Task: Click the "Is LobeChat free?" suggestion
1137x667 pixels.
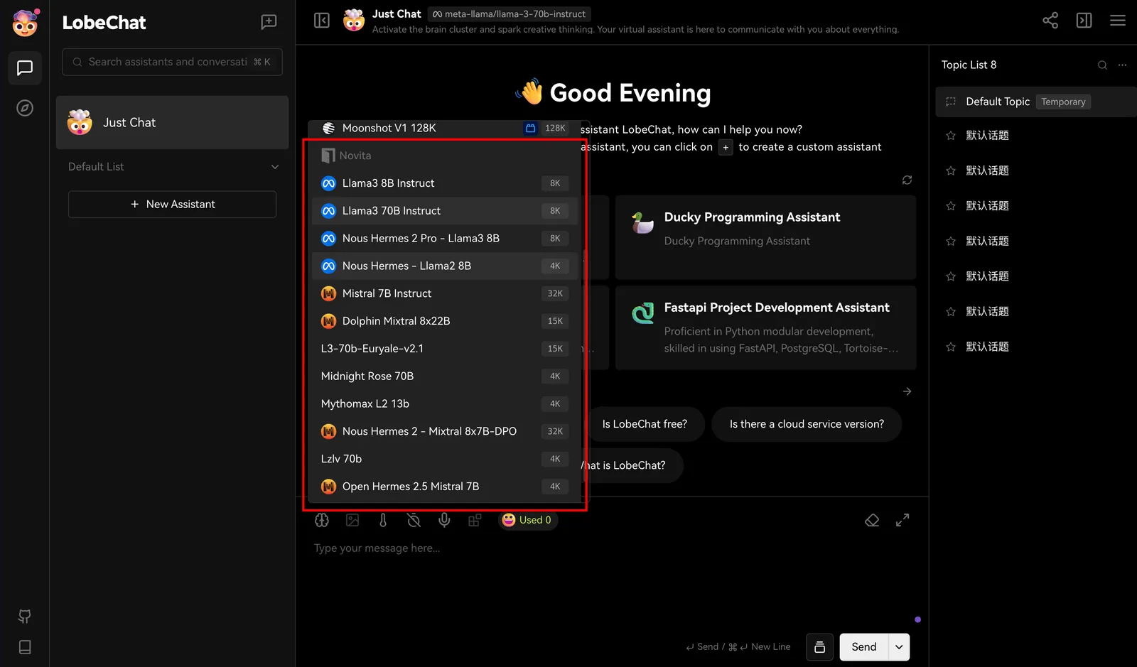Action: 645,424
